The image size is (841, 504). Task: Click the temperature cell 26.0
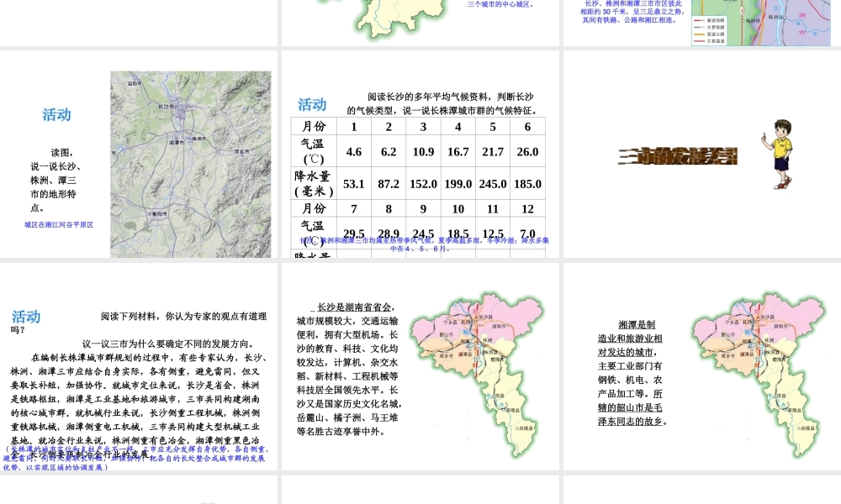click(528, 151)
